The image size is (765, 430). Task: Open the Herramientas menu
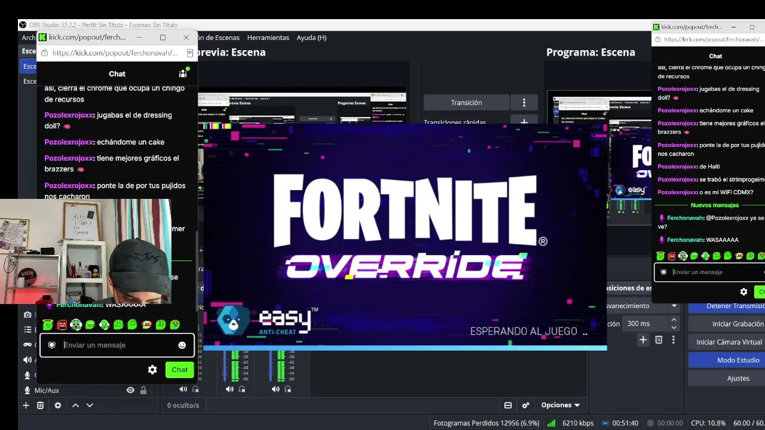268,38
